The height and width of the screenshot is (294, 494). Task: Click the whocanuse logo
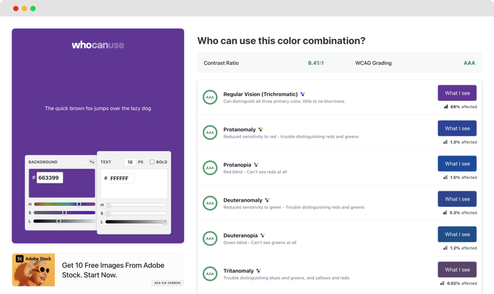[x=98, y=45]
